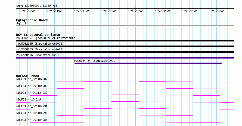Image resolution: width=242 pixels, height=126 pixels.
Task: Select variant label nsv4342697 (gnomADStructuralVariants)
Action: [x=46, y=38]
